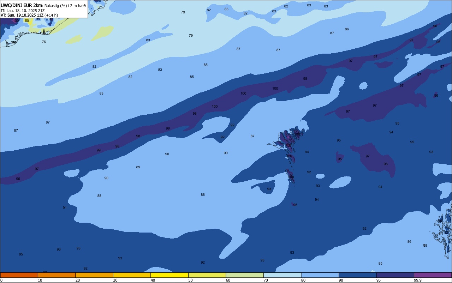Click the '10' legend label

[40, 280]
